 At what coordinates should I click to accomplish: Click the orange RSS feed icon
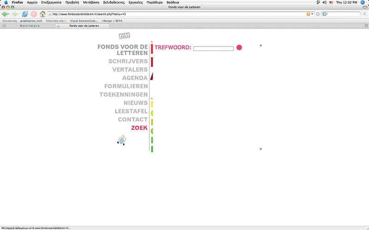(308, 14)
